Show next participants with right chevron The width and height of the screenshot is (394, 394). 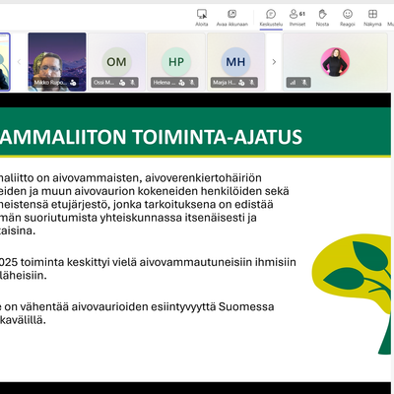[x=274, y=62]
